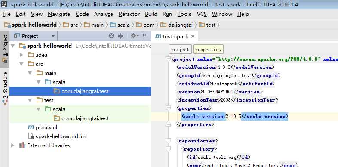Viewport: 338px width, 167px height.
Task: Collapse the src folder
Action: 22,64
